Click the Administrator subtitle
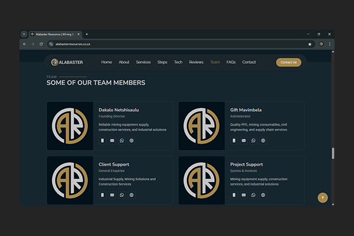This screenshot has width=354, height=236. coord(240,116)
